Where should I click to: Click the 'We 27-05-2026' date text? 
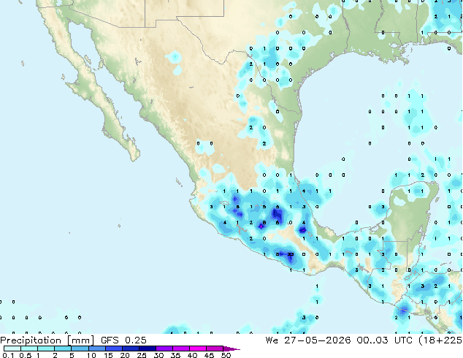308,340
